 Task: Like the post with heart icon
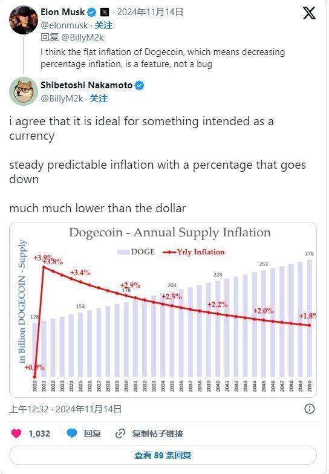16,433
